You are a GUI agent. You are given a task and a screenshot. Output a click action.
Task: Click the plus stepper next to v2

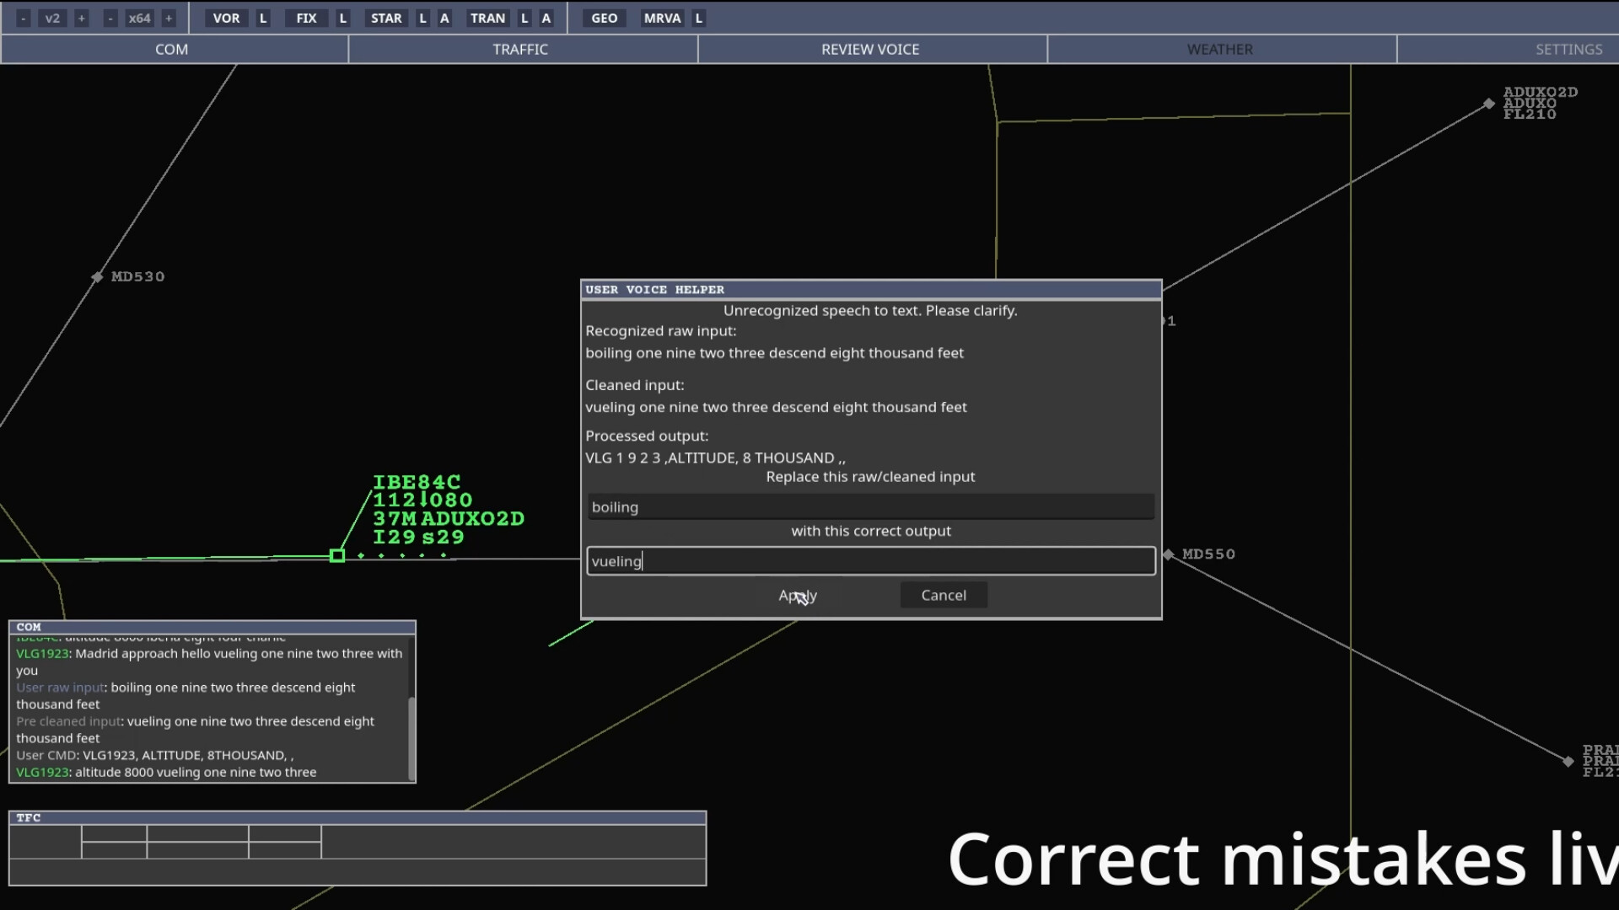tap(82, 18)
